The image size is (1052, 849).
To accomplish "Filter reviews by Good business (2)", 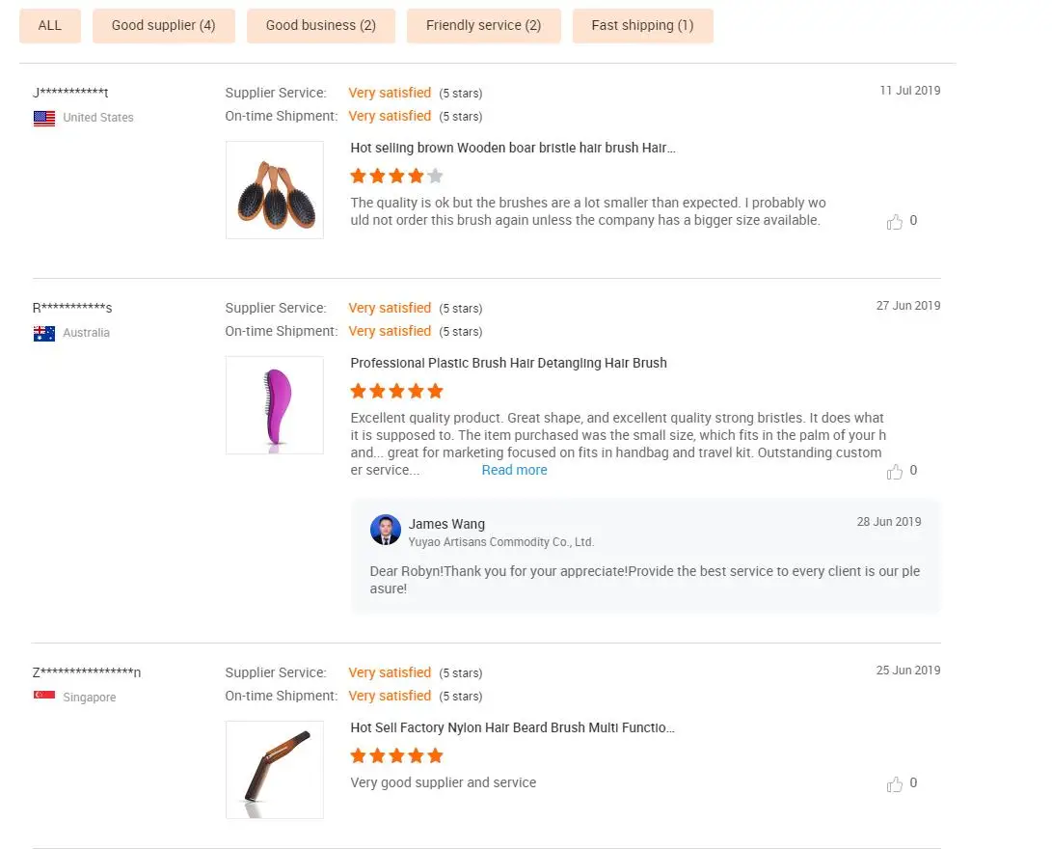I will 321,25.
